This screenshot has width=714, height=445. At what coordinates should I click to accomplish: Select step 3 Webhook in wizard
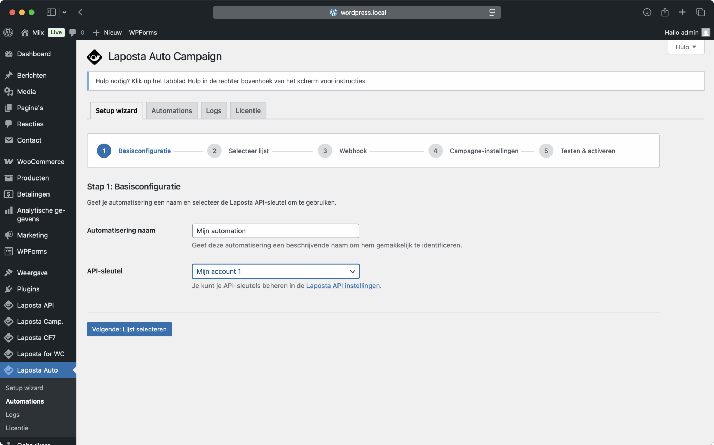(325, 151)
